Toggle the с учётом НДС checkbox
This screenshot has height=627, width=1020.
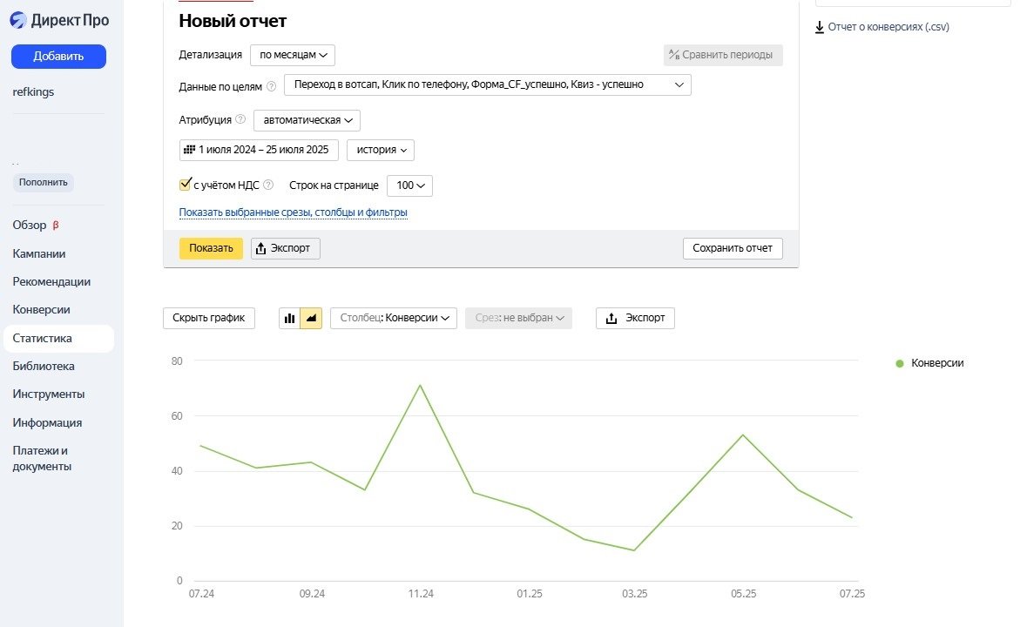[x=185, y=185]
